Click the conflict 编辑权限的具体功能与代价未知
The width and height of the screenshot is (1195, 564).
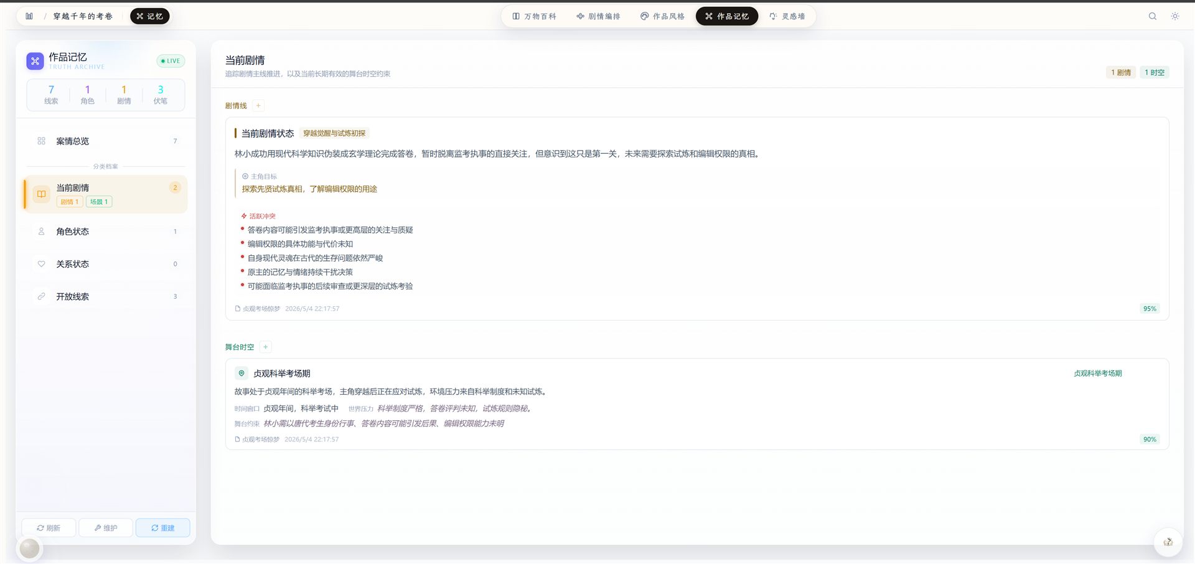point(300,244)
